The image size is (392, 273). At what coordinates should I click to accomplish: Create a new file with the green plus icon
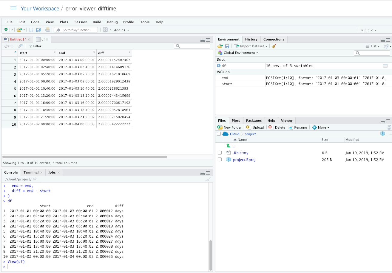(5, 29)
